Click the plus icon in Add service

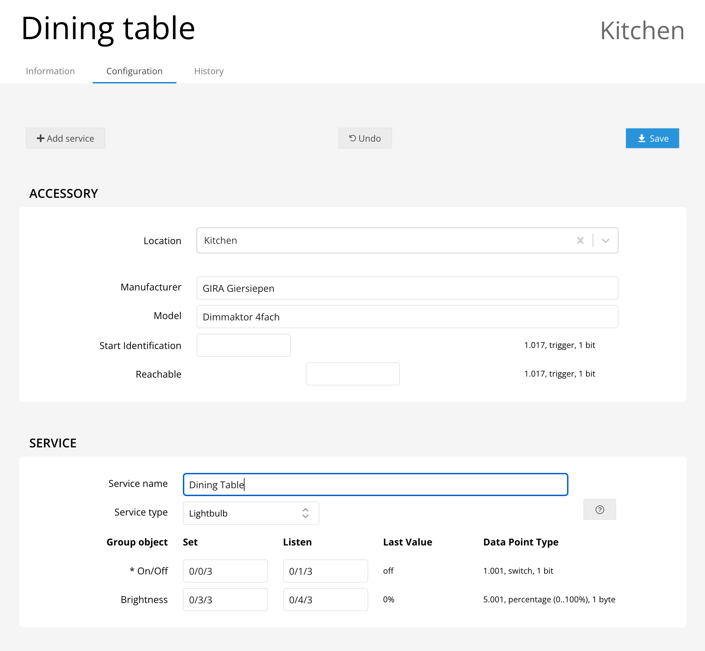pyautogui.click(x=41, y=139)
